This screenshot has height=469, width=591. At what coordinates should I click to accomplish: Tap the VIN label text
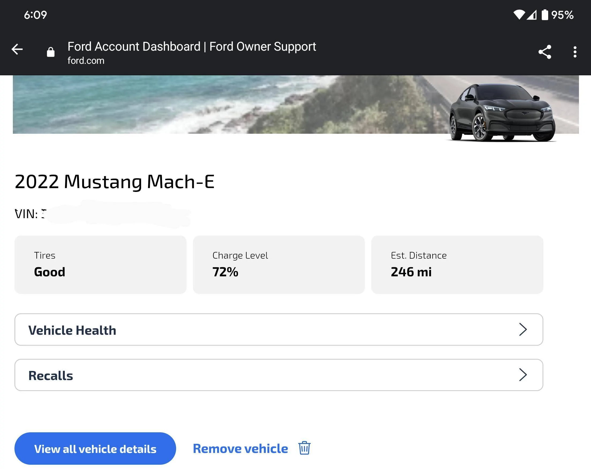26,214
